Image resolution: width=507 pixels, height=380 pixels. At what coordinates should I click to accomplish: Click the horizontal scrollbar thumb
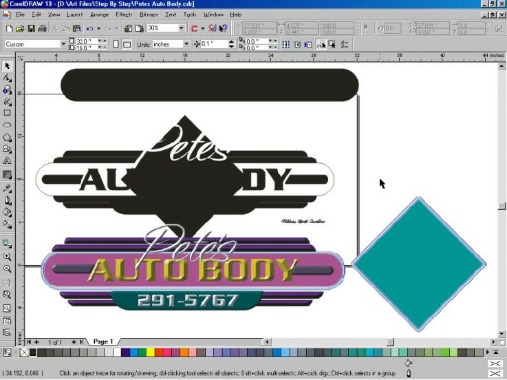(x=390, y=342)
